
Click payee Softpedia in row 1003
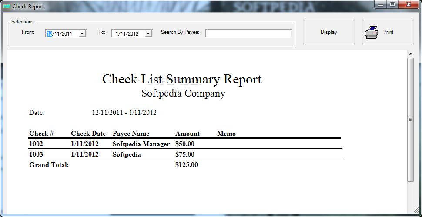click(x=127, y=154)
